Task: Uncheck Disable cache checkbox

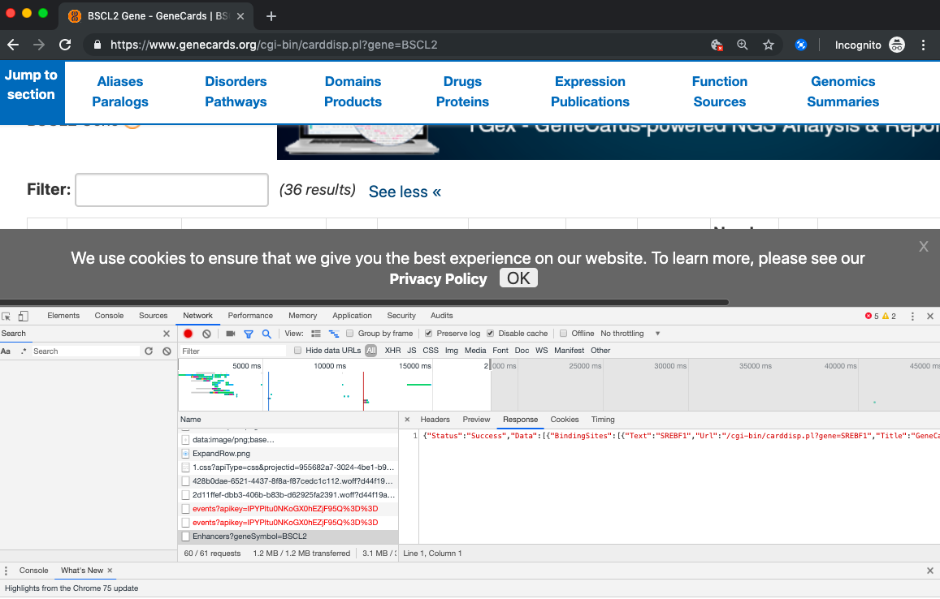Action: click(x=491, y=334)
